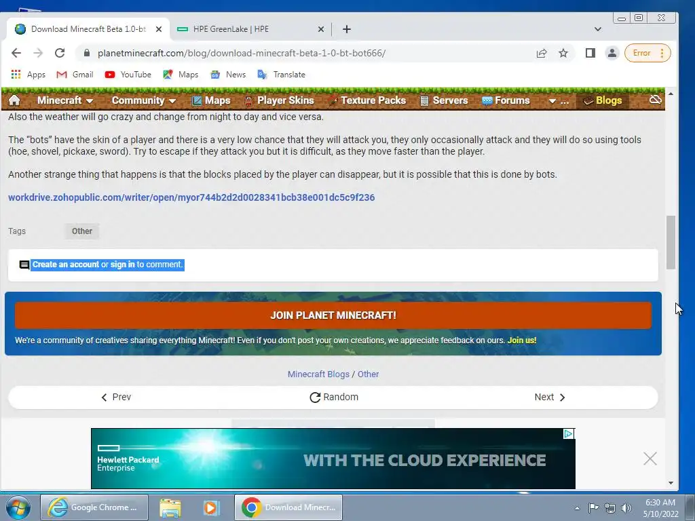The width and height of the screenshot is (695, 521).
Task: Close the HPE GreenLake tab
Action: pos(321,29)
